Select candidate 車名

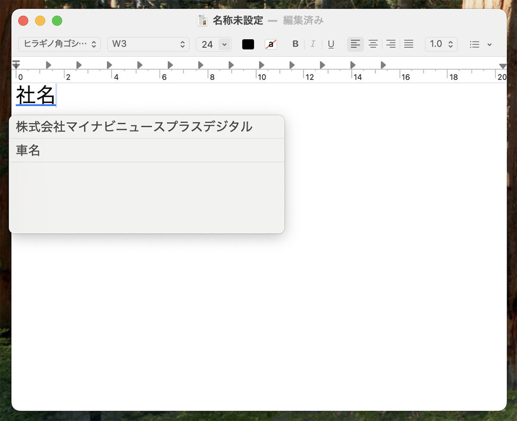[146, 151]
